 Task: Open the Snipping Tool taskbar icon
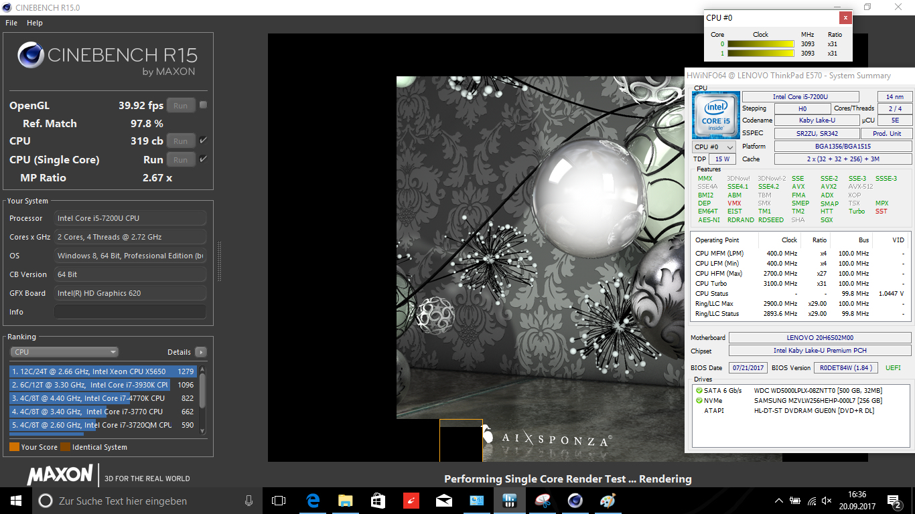click(543, 501)
